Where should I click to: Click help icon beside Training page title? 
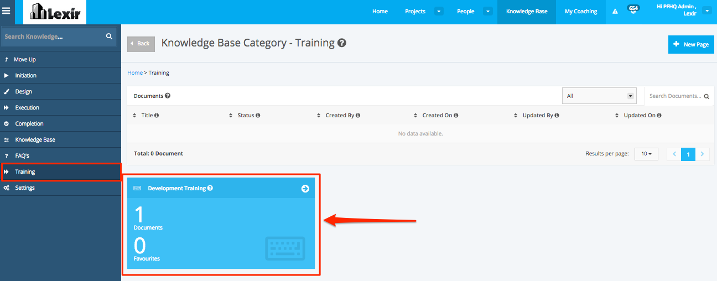tap(342, 43)
